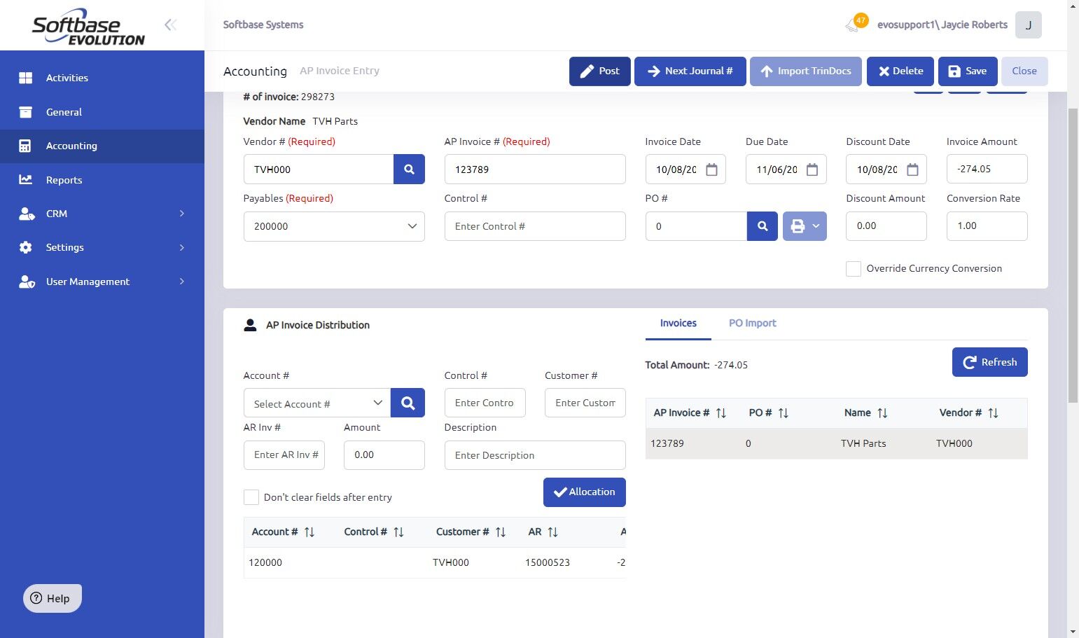Sort distribution by AR column
This screenshot has width=1079, height=638.
[x=552, y=532]
